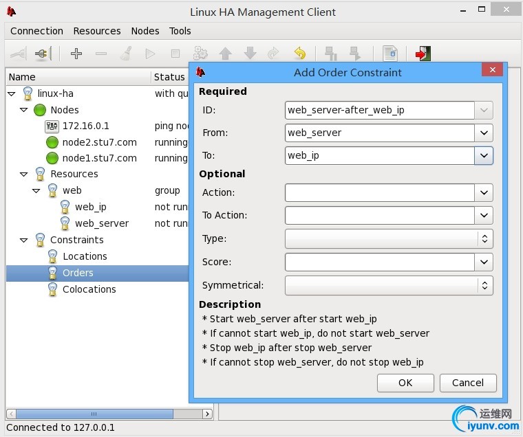The image size is (523, 437).
Task: Open the ID field dropdown arrow
Action: tap(484, 110)
